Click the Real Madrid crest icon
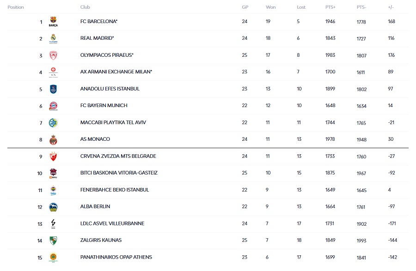Viewport: 416px width, 271px height. click(53, 38)
